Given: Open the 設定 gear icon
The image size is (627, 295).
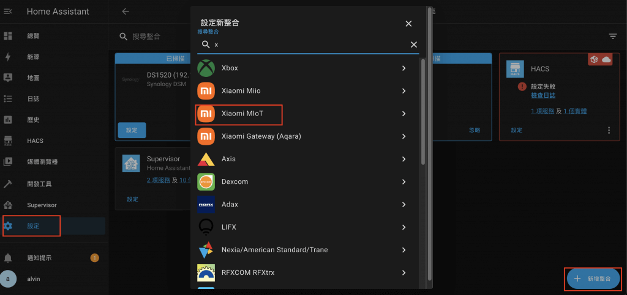Looking at the screenshot, I should click(8, 226).
